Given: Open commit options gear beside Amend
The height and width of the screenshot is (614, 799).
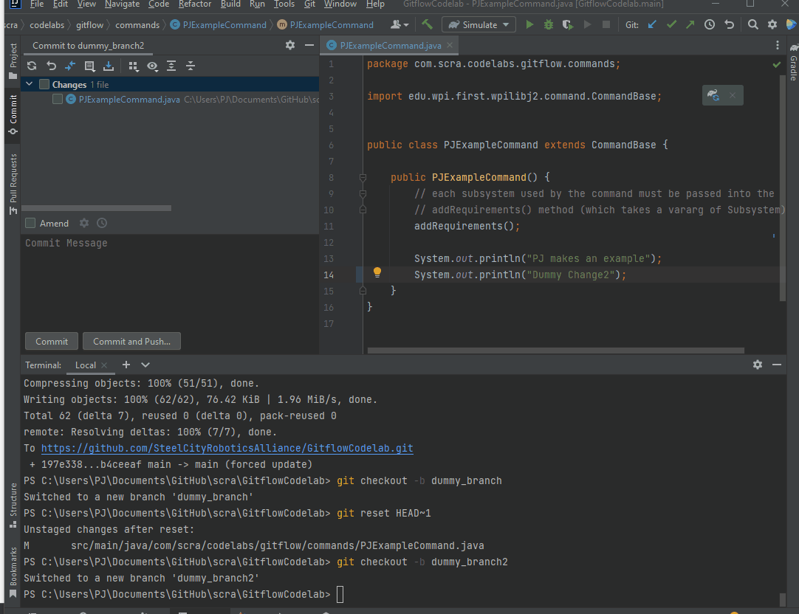Looking at the screenshot, I should (84, 223).
